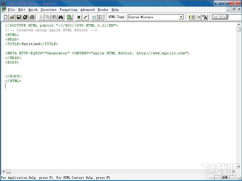Click the closing </HTML> tag
Image resolution: width=242 pixels, height=181 pixels.
coord(13,81)
